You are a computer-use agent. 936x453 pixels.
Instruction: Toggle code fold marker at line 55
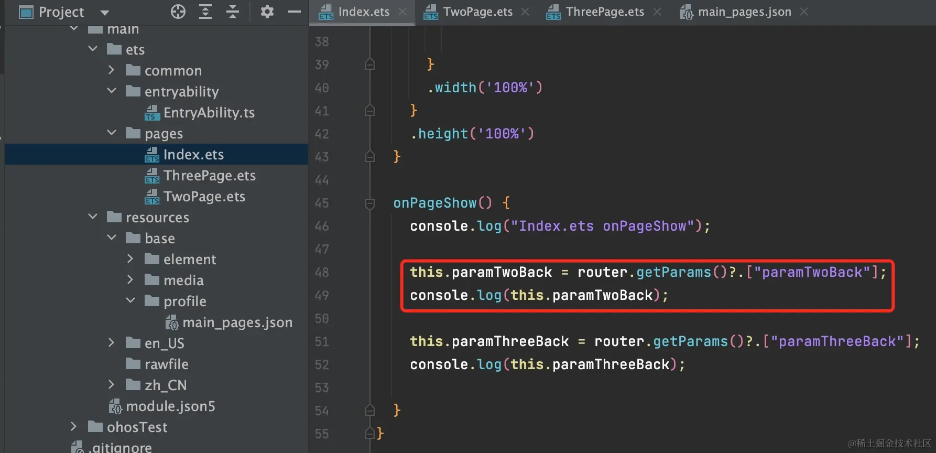point(370,433)
